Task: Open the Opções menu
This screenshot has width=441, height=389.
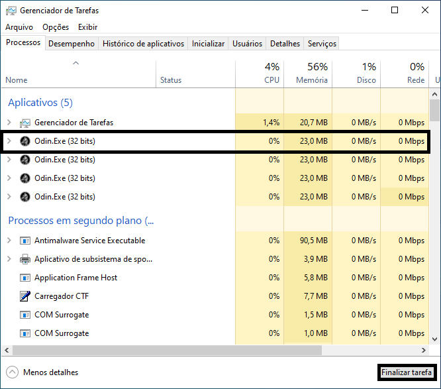Action: coord(56,27)
